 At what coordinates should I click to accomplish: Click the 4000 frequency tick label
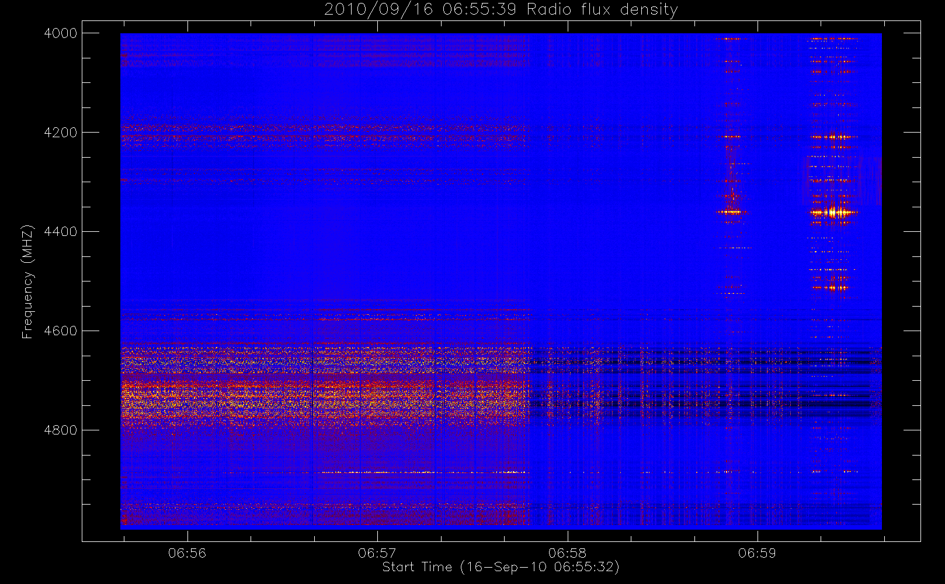click(61, 33)
